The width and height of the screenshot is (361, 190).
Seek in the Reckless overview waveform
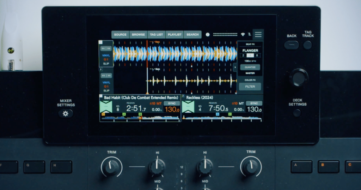222,118
